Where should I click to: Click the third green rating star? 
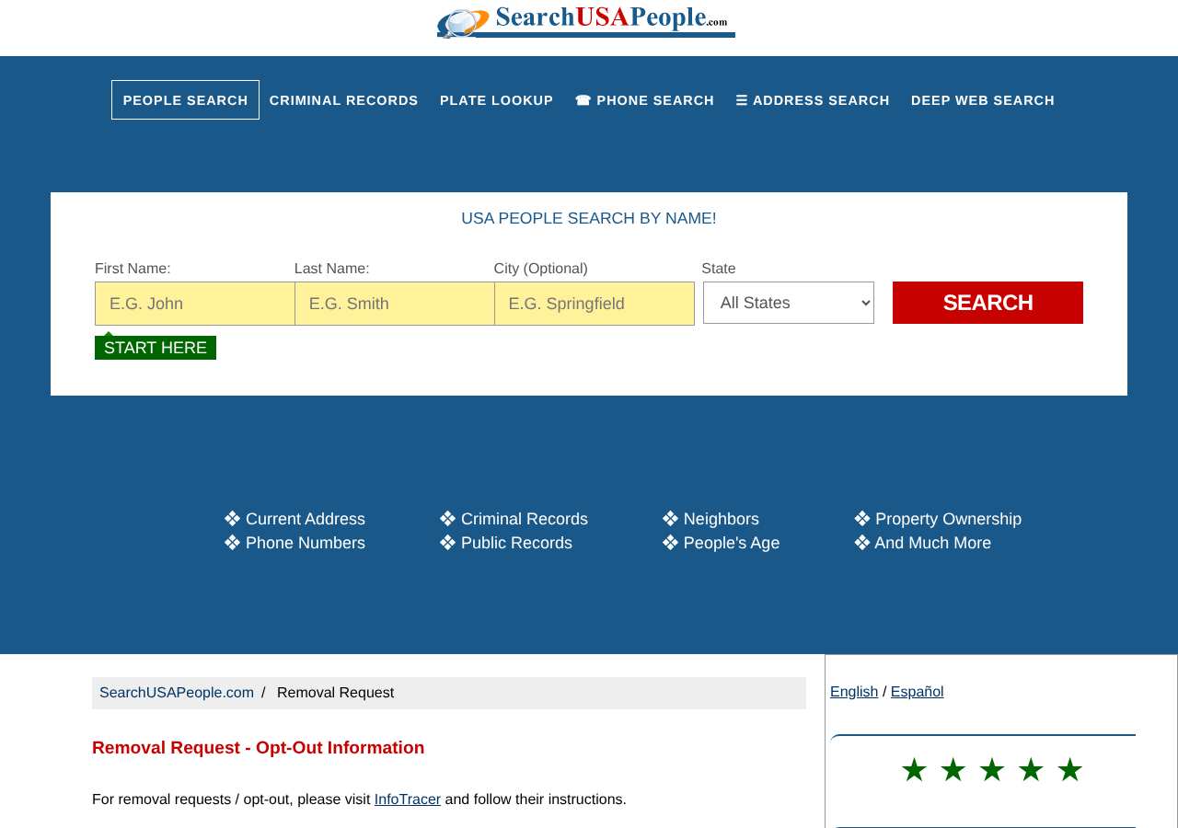992,770
